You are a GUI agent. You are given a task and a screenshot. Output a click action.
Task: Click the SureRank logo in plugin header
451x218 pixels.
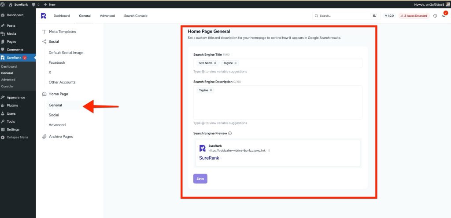(x=44, y=16)
